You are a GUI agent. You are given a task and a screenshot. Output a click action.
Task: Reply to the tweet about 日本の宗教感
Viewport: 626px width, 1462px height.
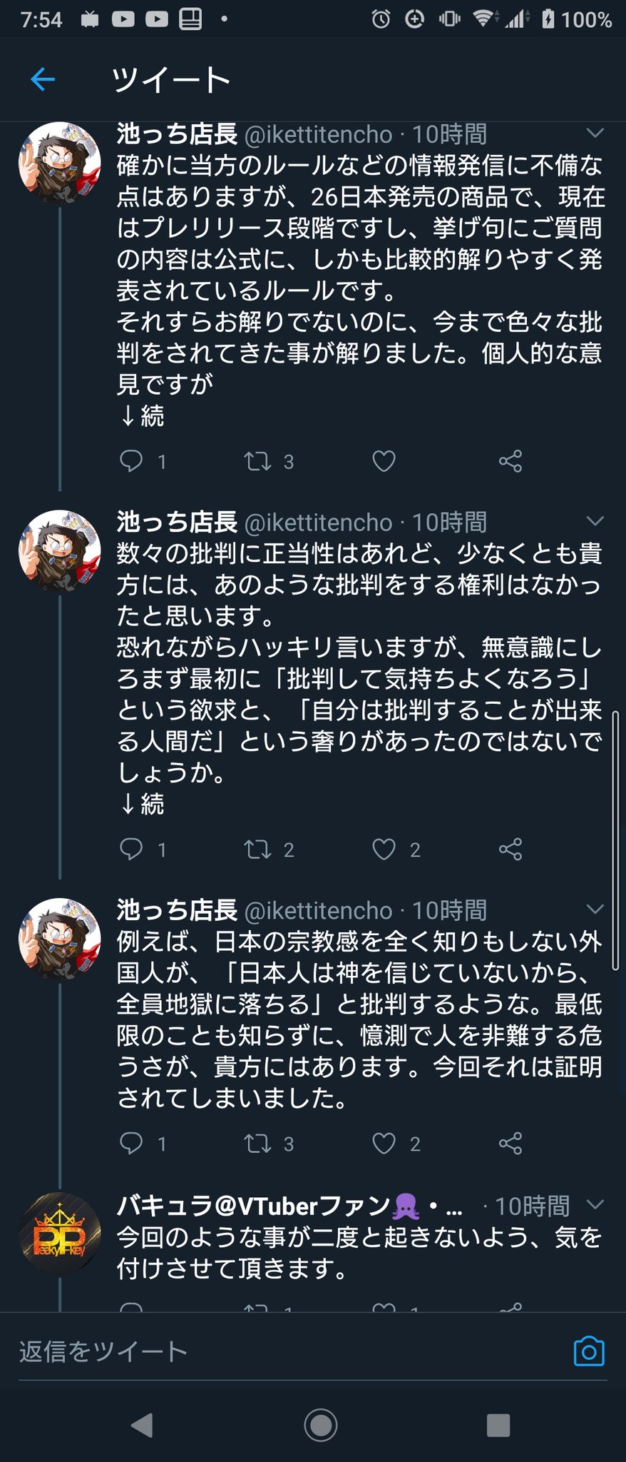point(131,1143)
